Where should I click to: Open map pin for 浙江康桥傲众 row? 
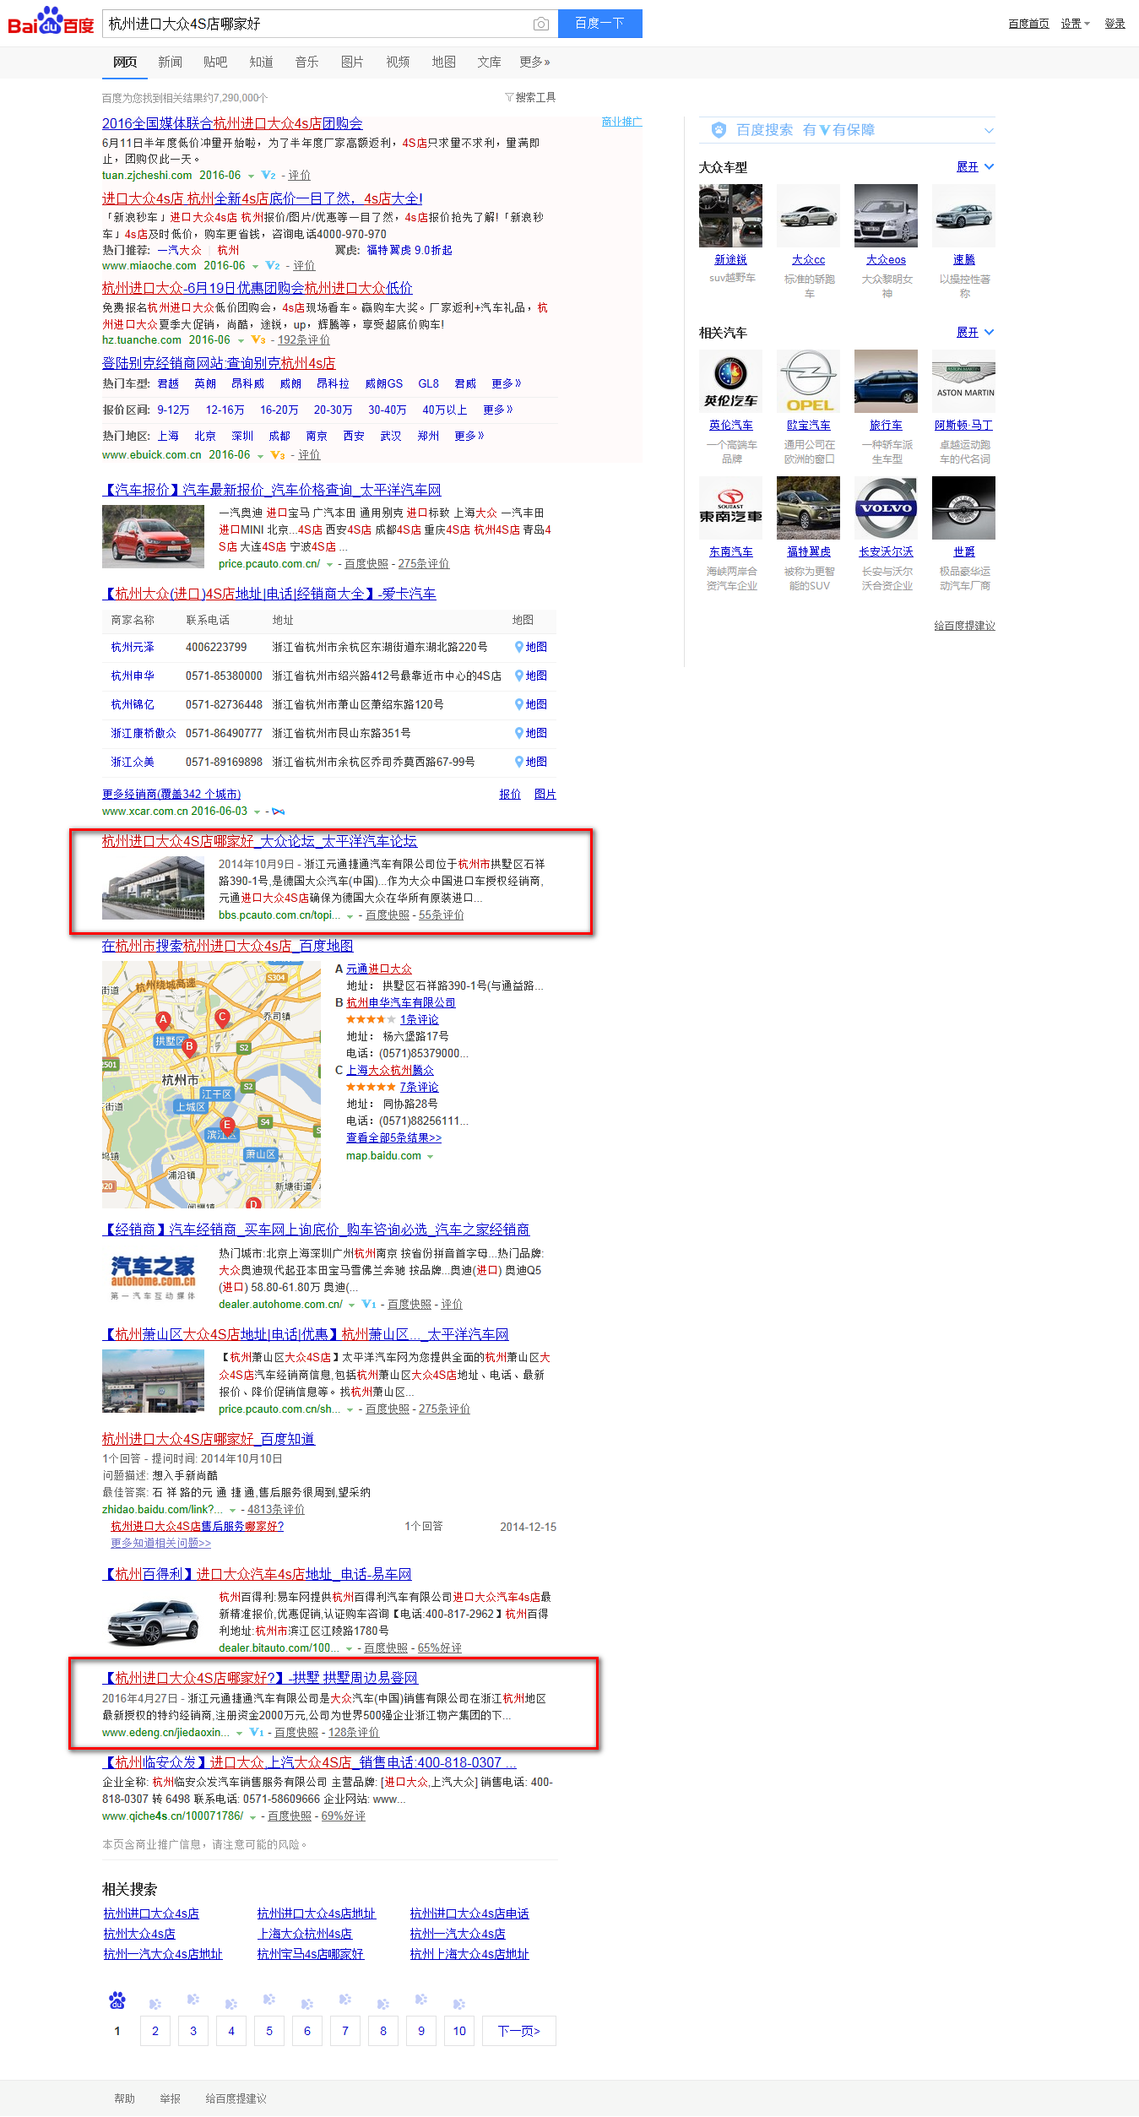519,733
